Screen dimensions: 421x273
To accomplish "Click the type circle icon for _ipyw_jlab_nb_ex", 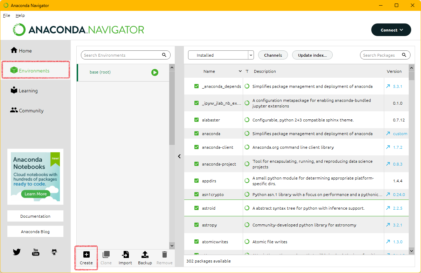I will (x=247, y=103).
